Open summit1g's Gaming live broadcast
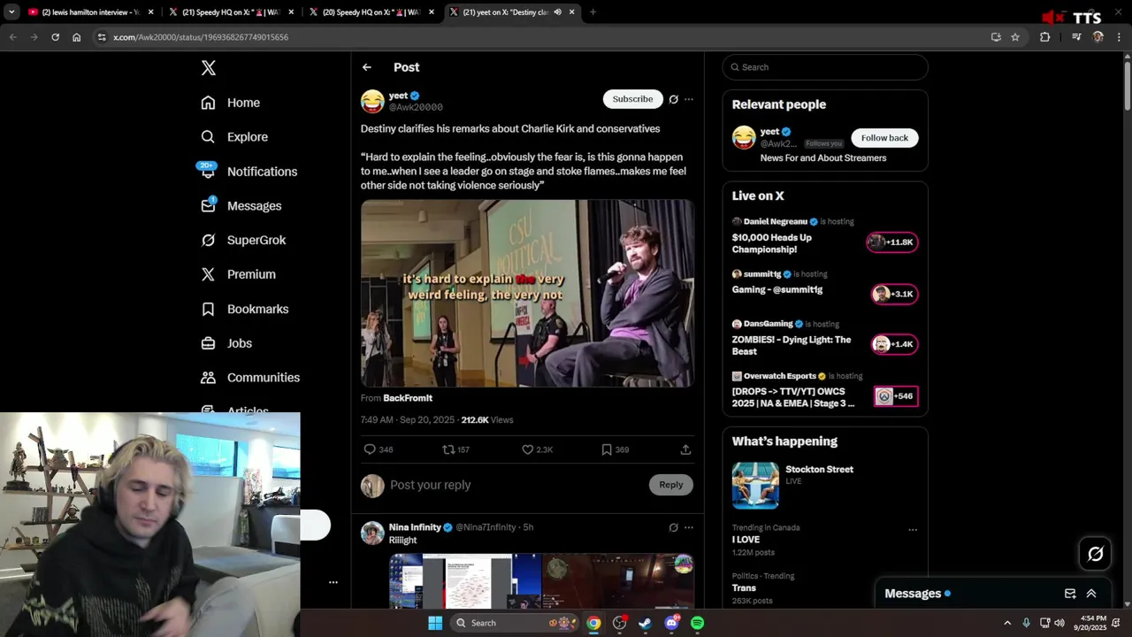Viewport: 1132px width, 637px height. pyautogui.click(x=825, y=286)
